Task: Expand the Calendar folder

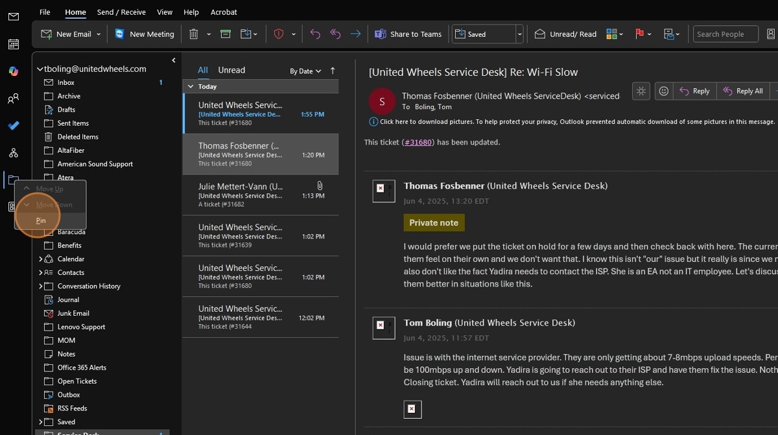Action: point(41,259)
